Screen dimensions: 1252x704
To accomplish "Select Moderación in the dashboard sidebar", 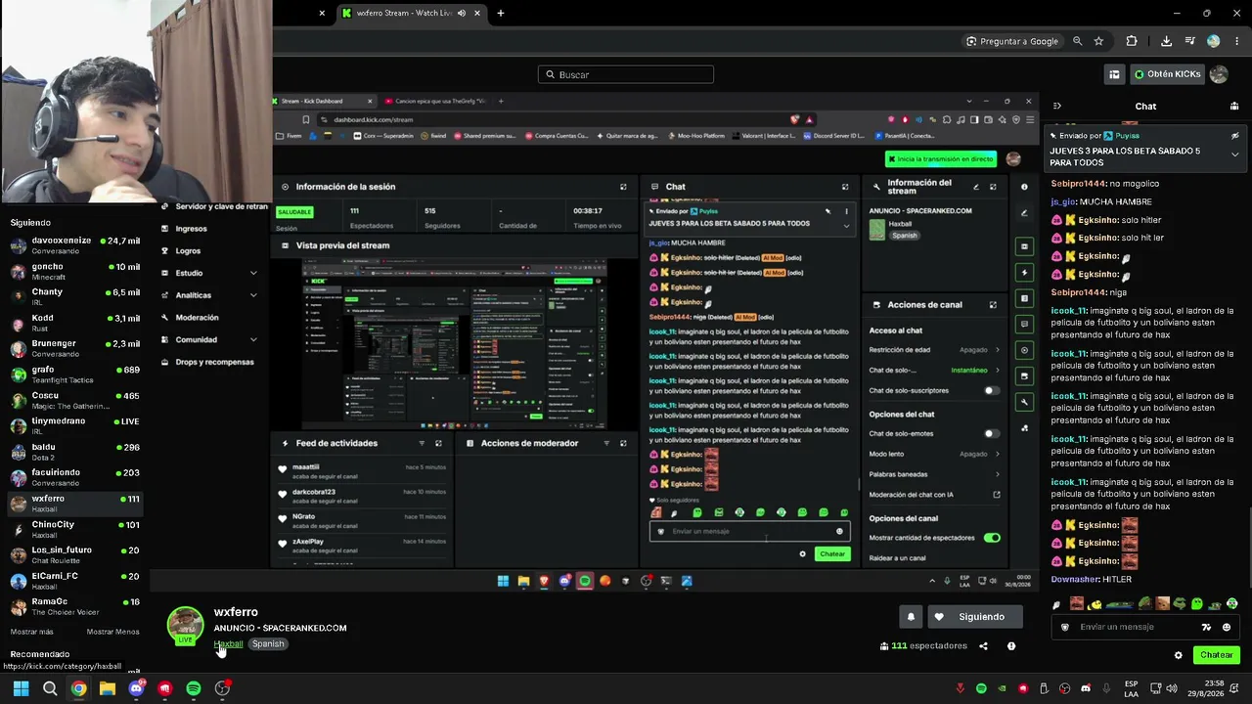I will point(197,318).
